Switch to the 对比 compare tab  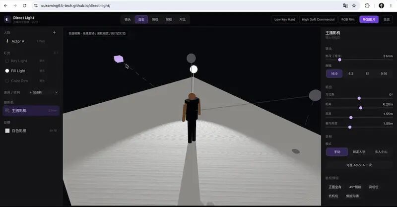point(182,19)
